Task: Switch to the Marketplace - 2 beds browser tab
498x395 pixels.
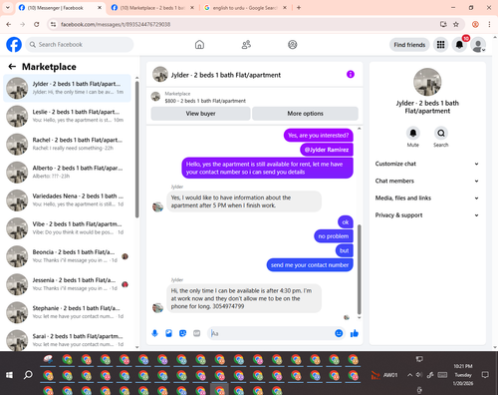Action: click(x=152, y=8)
